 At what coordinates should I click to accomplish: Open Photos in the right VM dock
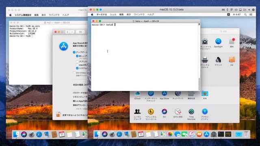(x=170, y=134)
